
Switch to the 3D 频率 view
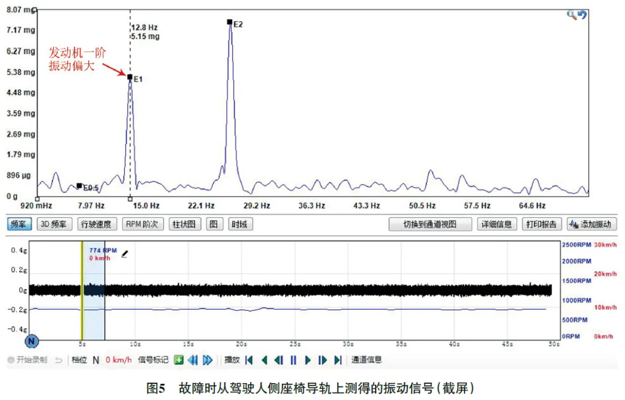pyautogui.click(x=54, y=224)
